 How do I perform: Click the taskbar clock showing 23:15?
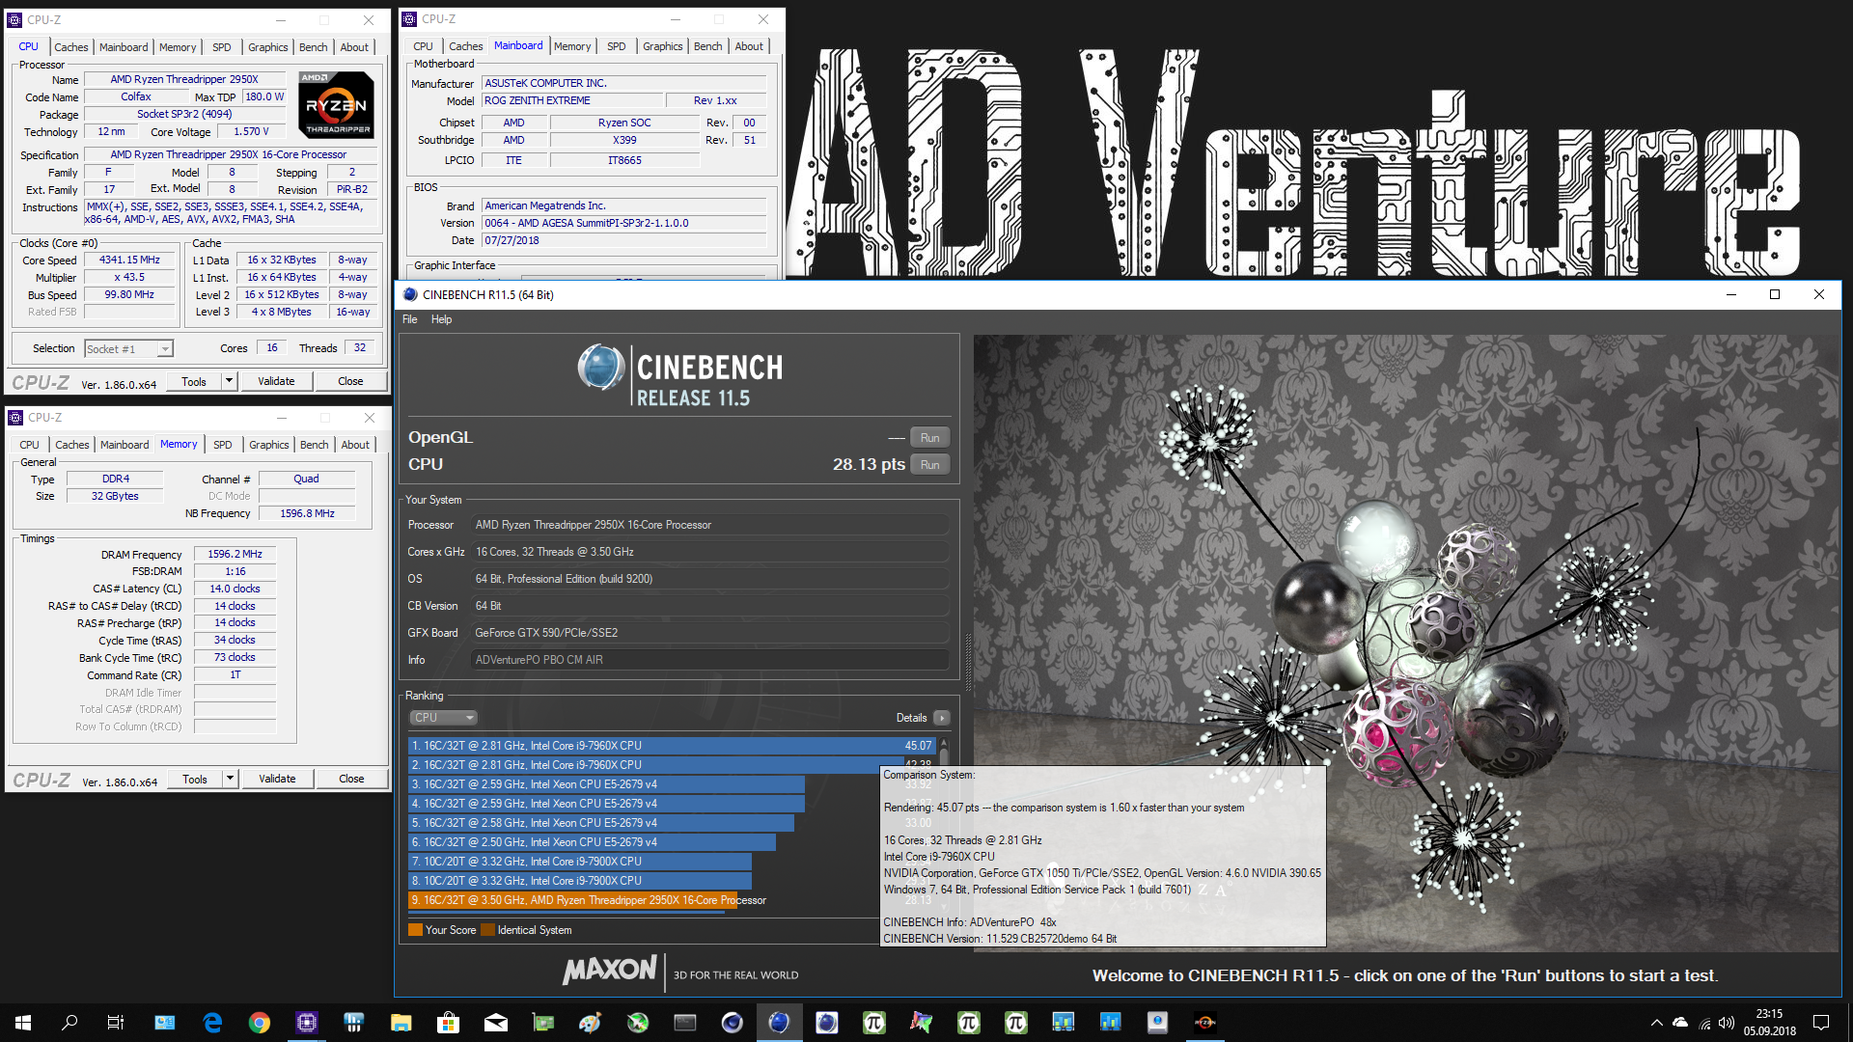coord(1769,1023)
